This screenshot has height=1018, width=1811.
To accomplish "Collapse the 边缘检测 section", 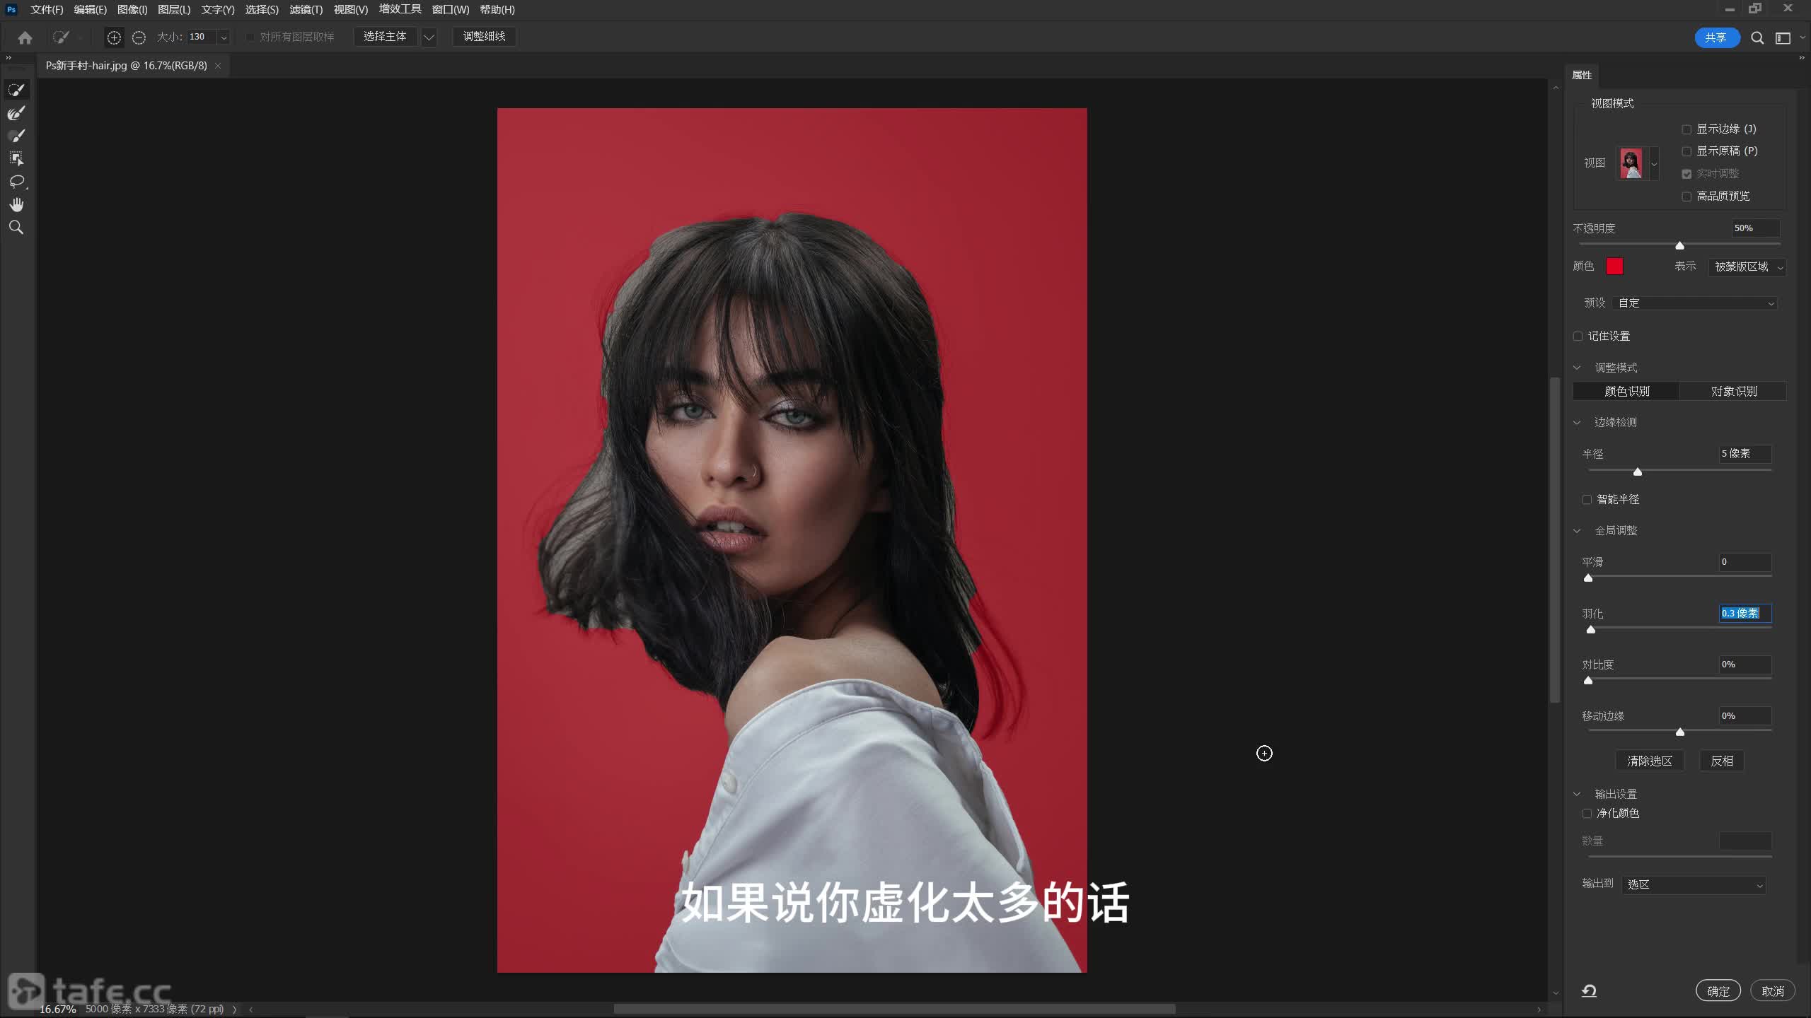I will pyautogui.click(x=1577, y=423).
